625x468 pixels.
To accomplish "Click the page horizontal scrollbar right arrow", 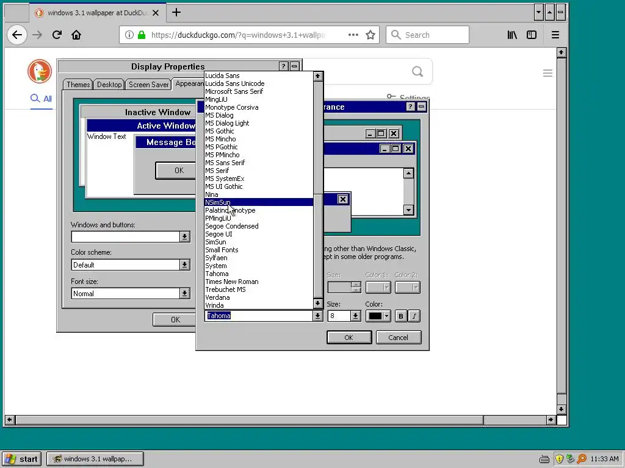I will (x=551, y=419).
